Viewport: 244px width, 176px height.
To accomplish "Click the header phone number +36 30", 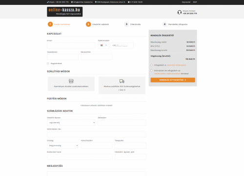I will pos(190,13).
